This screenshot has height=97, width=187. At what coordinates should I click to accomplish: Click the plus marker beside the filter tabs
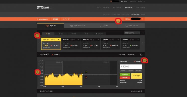click(37, 35)
